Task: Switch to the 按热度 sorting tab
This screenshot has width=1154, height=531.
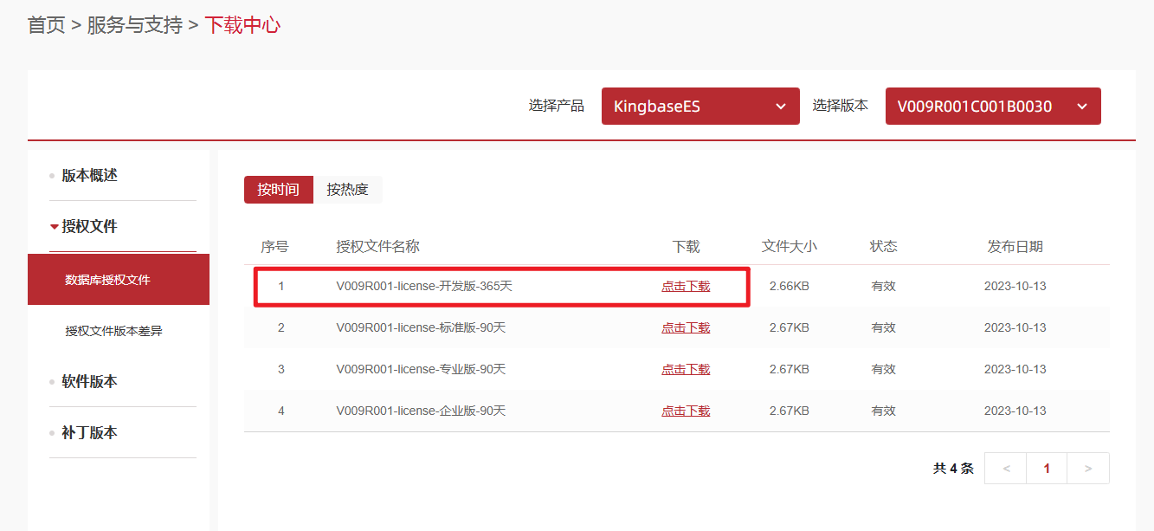Action: click(347, 190)
